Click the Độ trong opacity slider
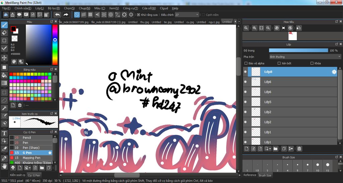 pyautogui.click(x=298, y=50)
